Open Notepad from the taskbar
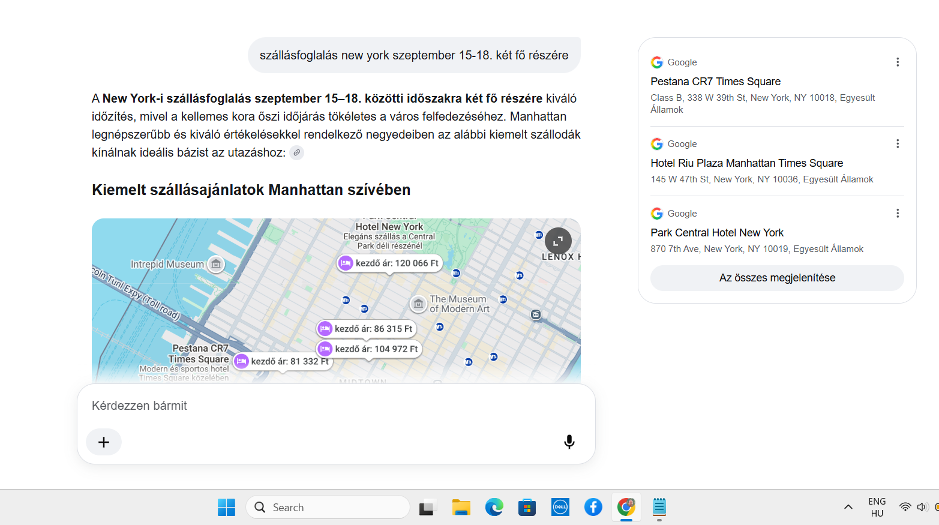939x525 pixels. 659,508
